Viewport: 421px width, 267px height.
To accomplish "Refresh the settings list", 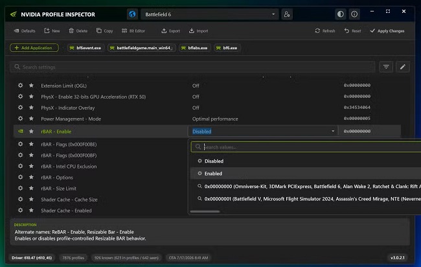I will coord(325,31).
